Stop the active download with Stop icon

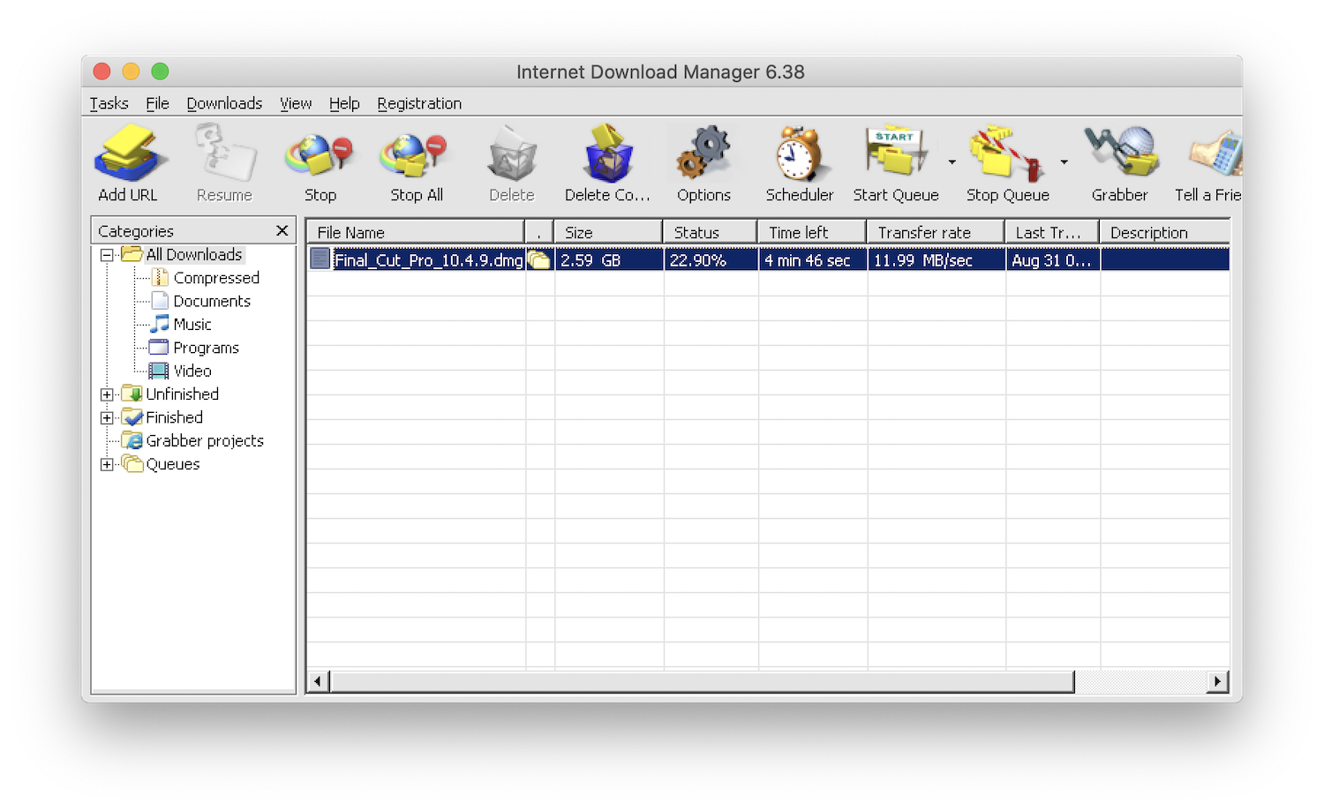pyautogui.click(x=319, y=159)
